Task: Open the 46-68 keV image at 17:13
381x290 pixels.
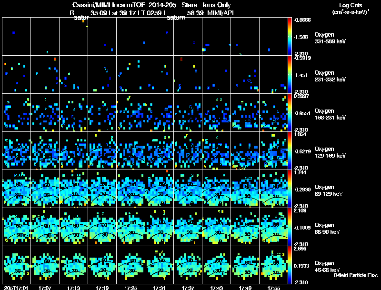Action: (x=74, y=265)
